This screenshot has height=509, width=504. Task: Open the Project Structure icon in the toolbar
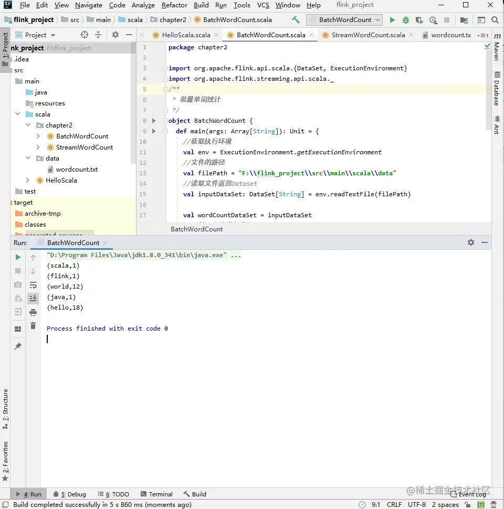pos(464,20)
